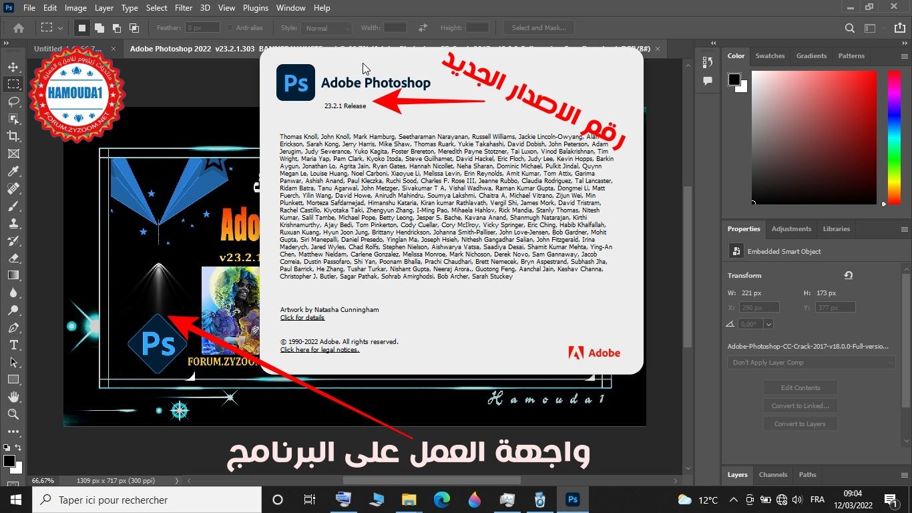This screenshot has width=912, height=513.
Task: Select the Rectangular Marquee tool
Action: (13, 84)
